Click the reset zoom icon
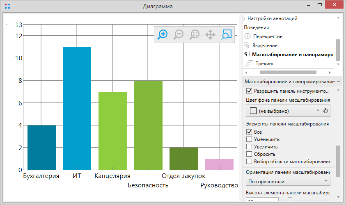Screen dimensions: 346x205 point(194,35)
